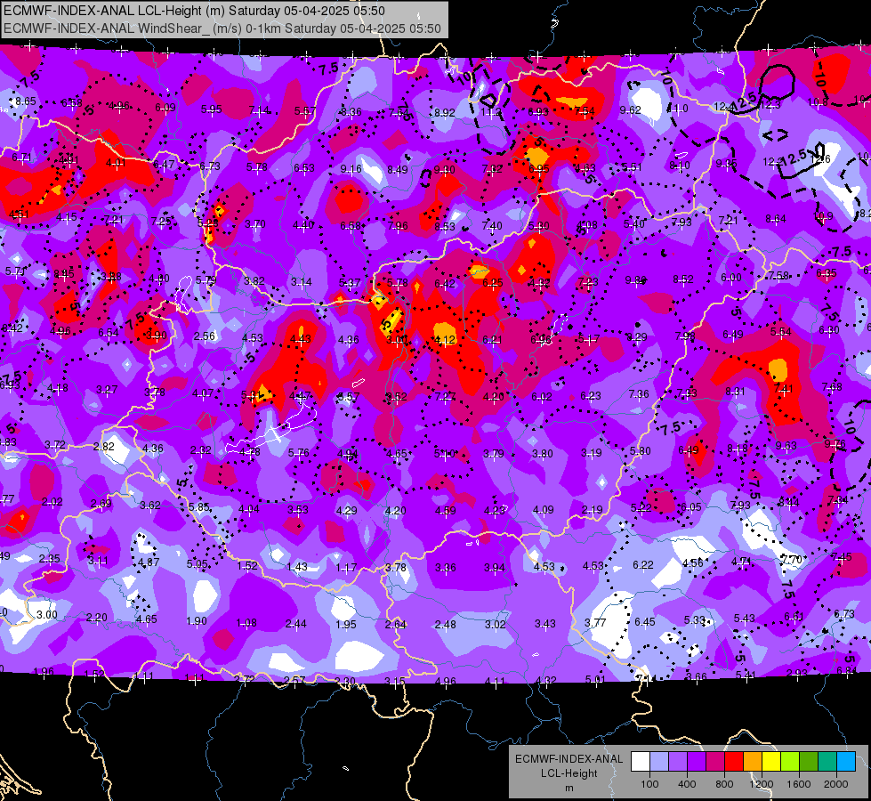
Task: Click the wind shear value '5.10'
Action: pyautogui.click(x=445, y=454)
